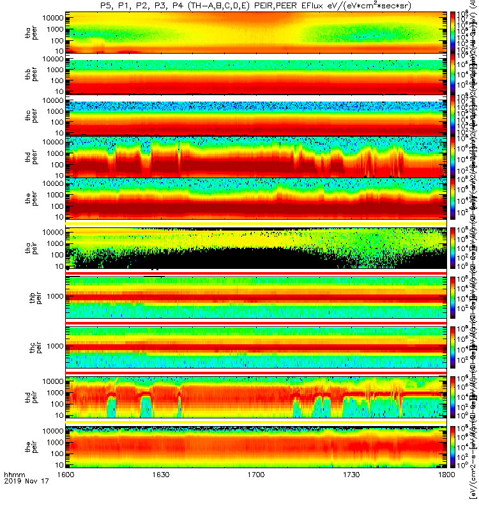Screen dimensions: 479x511
Task: Click the 2019 Nov 17 date label
Action: [x=26, y=481]
